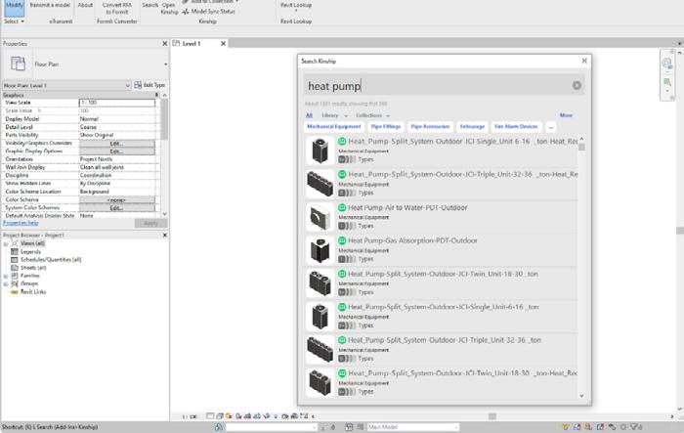The width and height of the screenshot is (684, 433).
Task: Click the Color Scheme none button
Action: (117, 200)
